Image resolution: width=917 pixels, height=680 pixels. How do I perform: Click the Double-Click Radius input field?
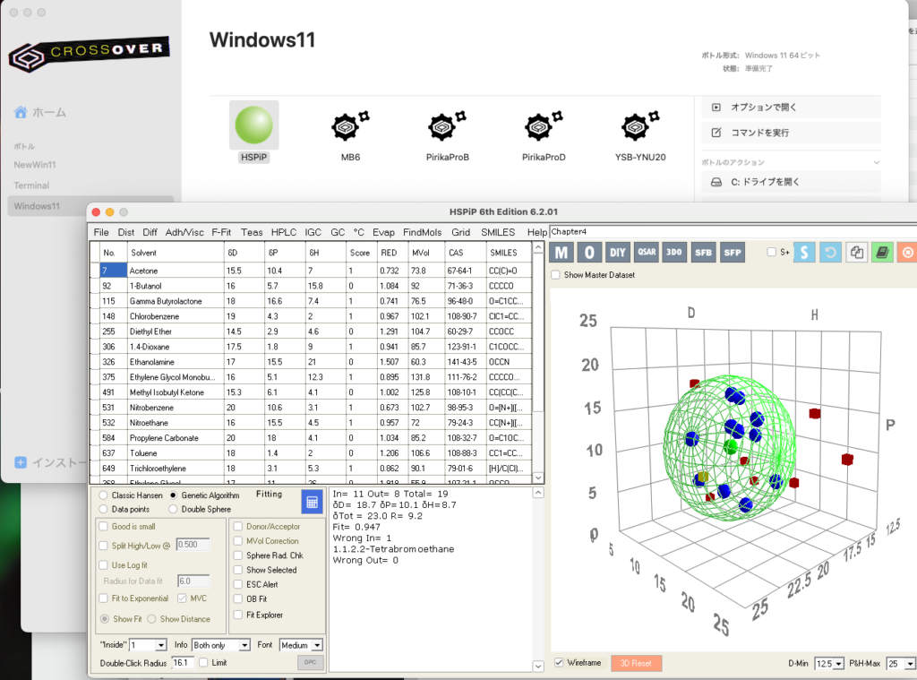click(x=183, y=662)
